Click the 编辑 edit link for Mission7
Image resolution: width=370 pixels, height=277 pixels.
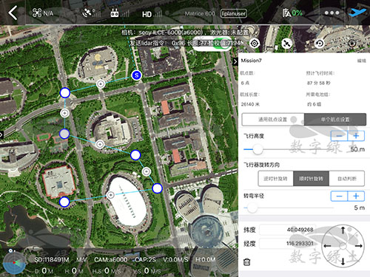click(361, 61)
